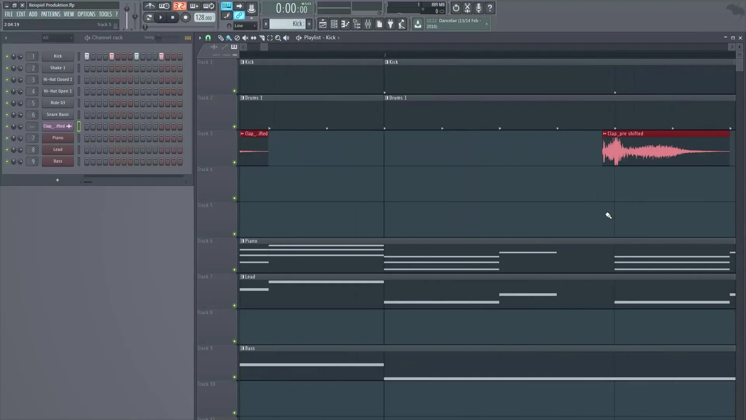Viewport: 746px width, 420px height.
Task: Expand the Playlist - Kick options menu
Action: click(339, 38)
